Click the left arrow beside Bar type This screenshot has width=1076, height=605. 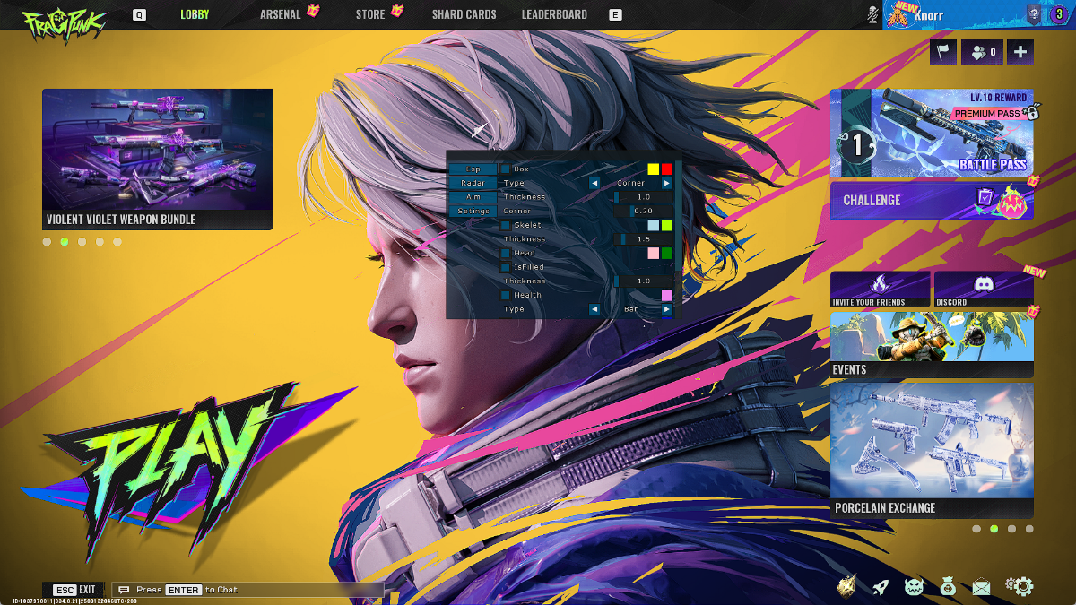tap(594, 309)
